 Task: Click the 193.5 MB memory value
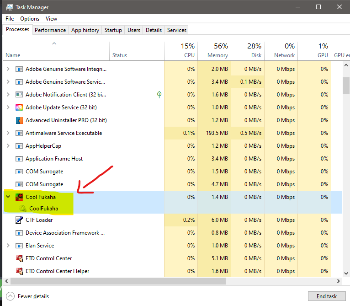pos(217,133)
